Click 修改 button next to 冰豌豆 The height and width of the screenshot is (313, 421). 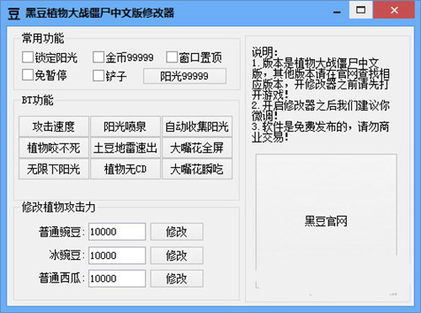(177, 256)
